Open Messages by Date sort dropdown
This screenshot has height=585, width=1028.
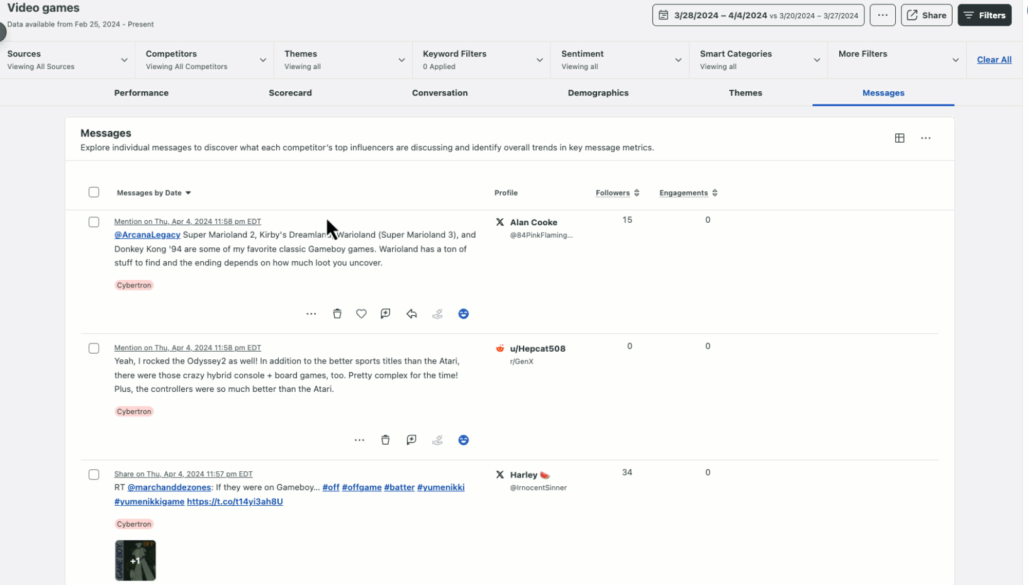pyautogui.click(x=154, y=193)
